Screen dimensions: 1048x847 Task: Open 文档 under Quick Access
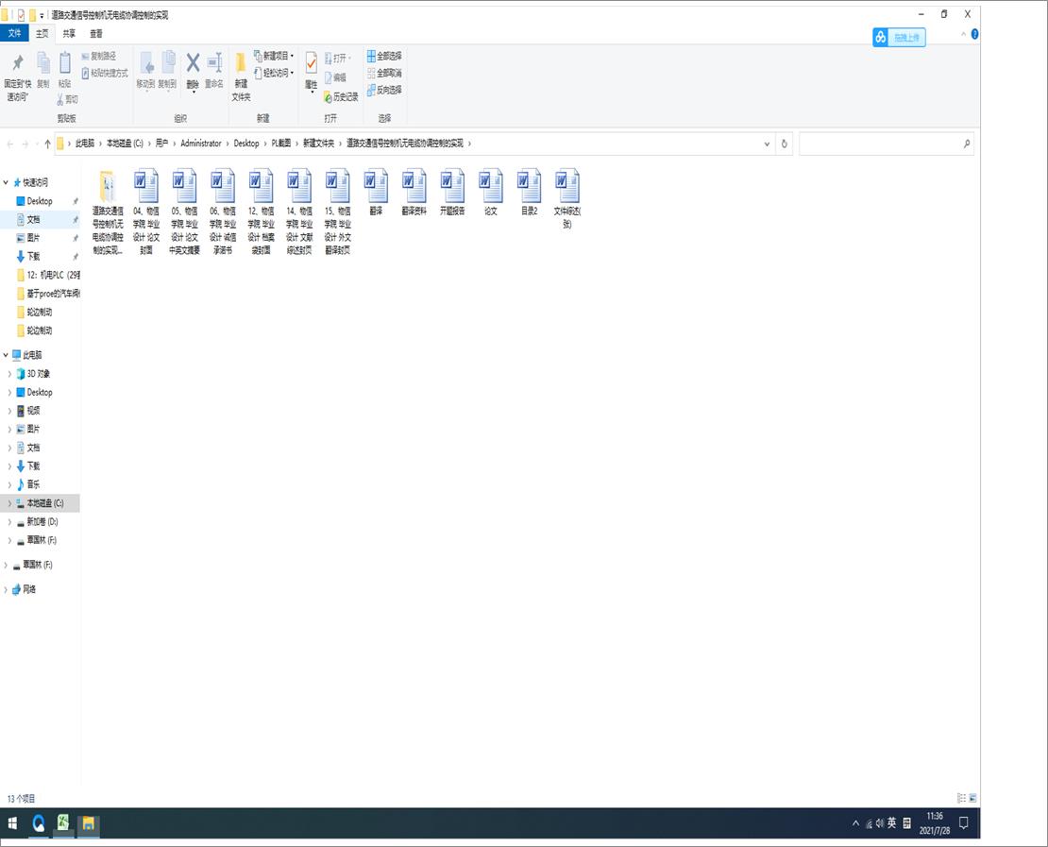coord(33,219)
